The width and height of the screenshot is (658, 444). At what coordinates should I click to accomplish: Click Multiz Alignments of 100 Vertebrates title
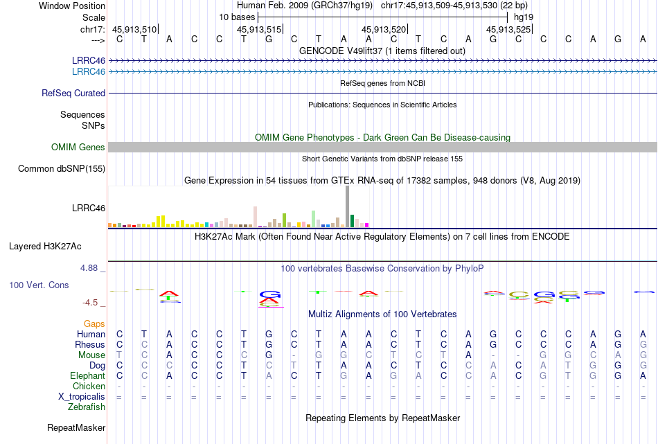click(382, 314)
